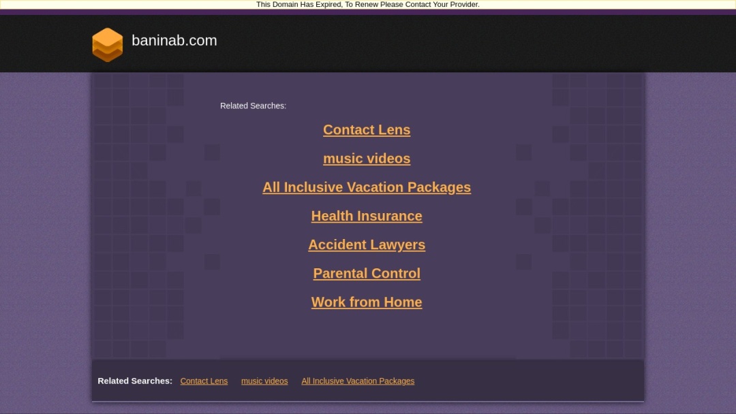The height and width of the screenshot is (414, 736).
Task: Click the baninab.com logo cube icon
Action: pyautogui.click(x=107, y=44)
